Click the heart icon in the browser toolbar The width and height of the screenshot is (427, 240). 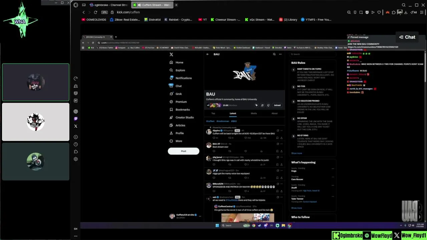coord(379,12)
